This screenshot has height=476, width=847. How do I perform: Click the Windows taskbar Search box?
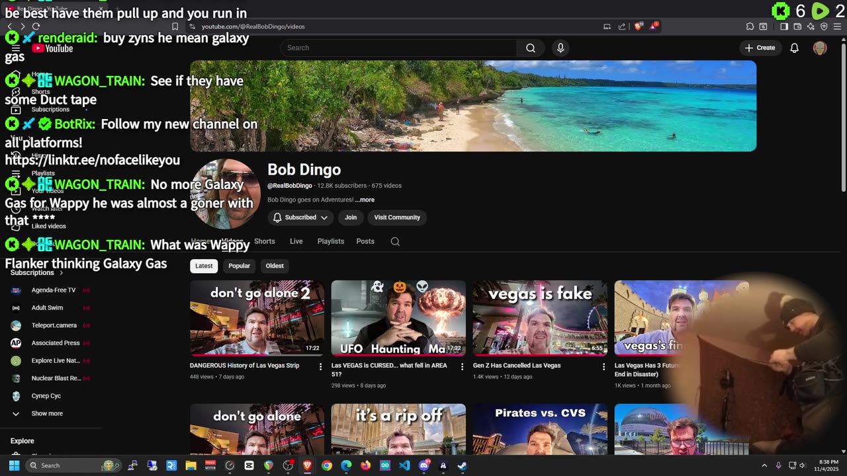73,465
